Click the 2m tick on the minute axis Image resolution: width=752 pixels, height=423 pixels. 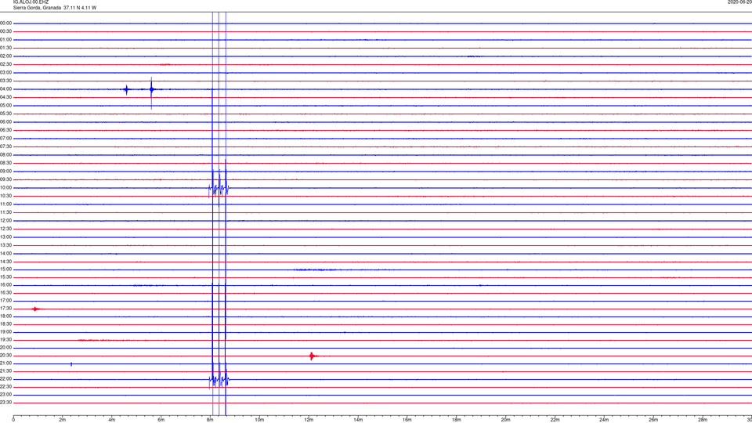tap(63, 420)
